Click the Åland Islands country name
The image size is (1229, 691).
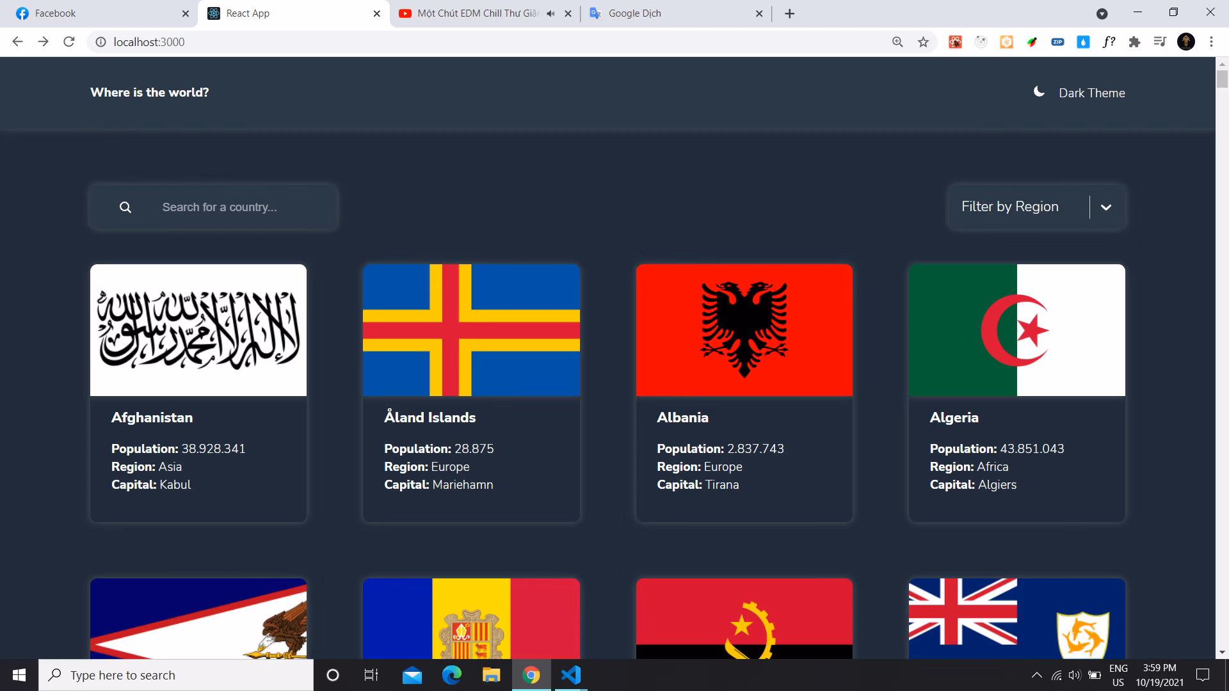pos(430,417)
